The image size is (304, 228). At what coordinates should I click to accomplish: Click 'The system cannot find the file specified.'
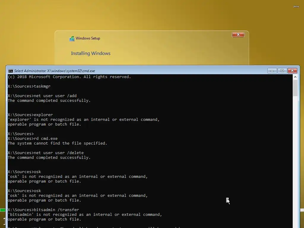(x=57, y=143)
